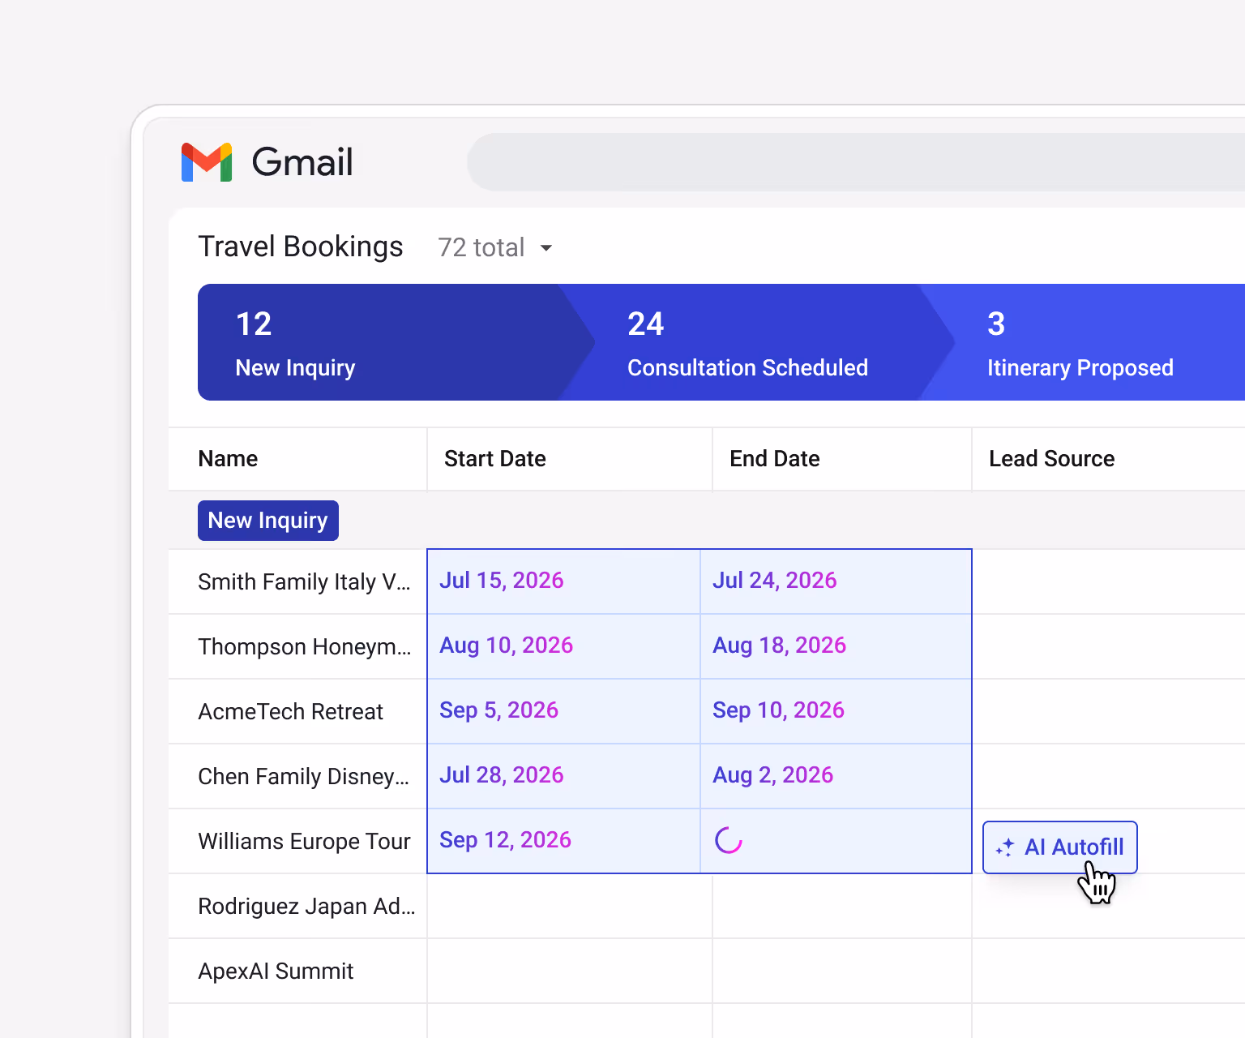Click the Travel Bookings title
This screenshot has width=1245, height=1038.
point(301,247)
